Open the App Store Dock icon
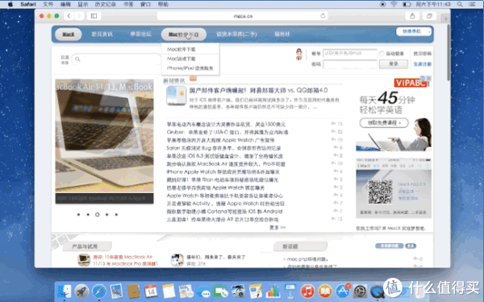484x302 pixels. (343, 291)
